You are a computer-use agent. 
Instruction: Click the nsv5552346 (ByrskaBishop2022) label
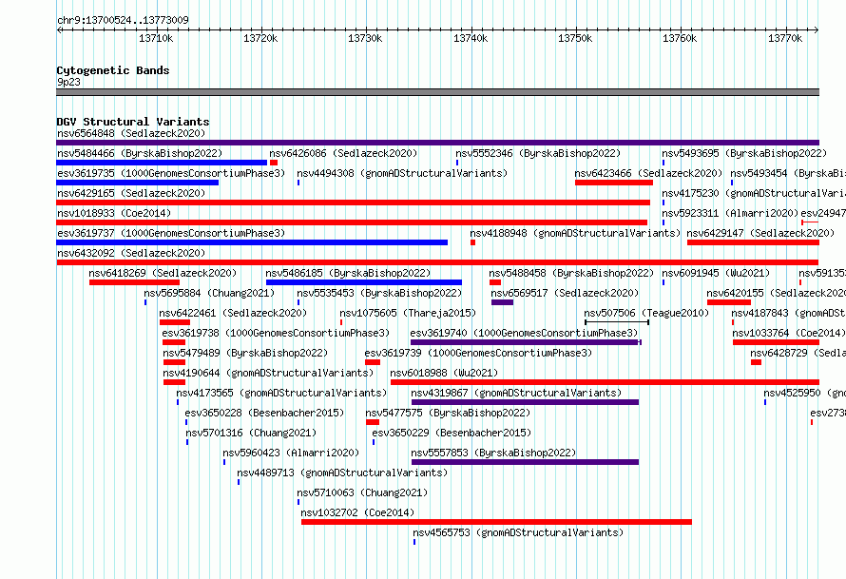pos(538,153)
